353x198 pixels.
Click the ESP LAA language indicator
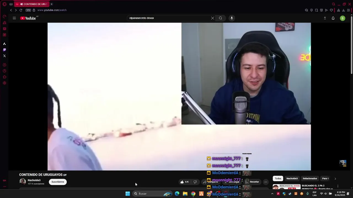pos(315,194)
